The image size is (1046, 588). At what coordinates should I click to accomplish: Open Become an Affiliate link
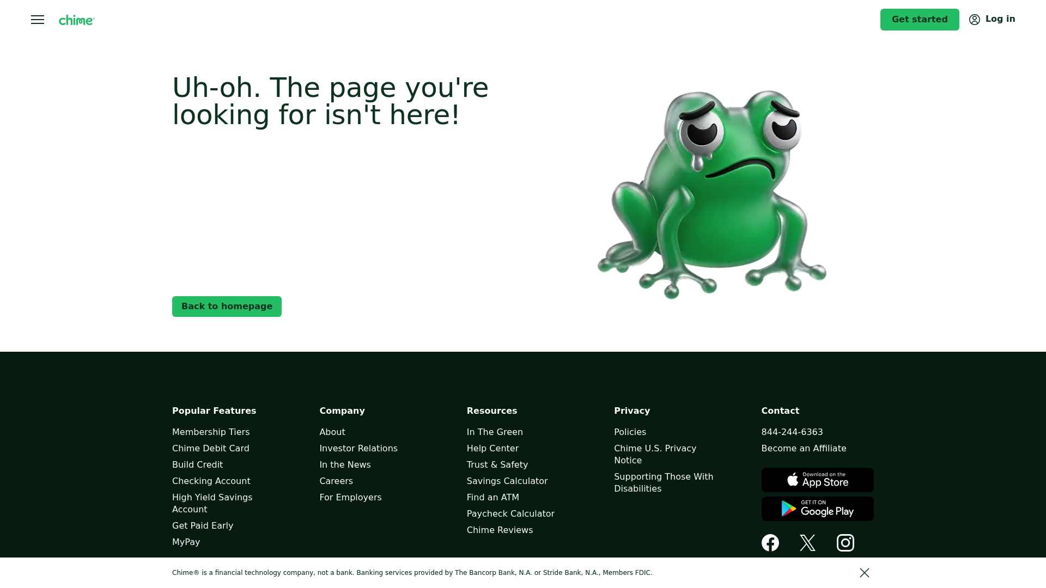pyautogui.click(x=804, y=449)
